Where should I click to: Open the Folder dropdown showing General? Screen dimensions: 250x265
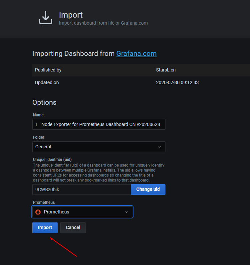(99, 147)
